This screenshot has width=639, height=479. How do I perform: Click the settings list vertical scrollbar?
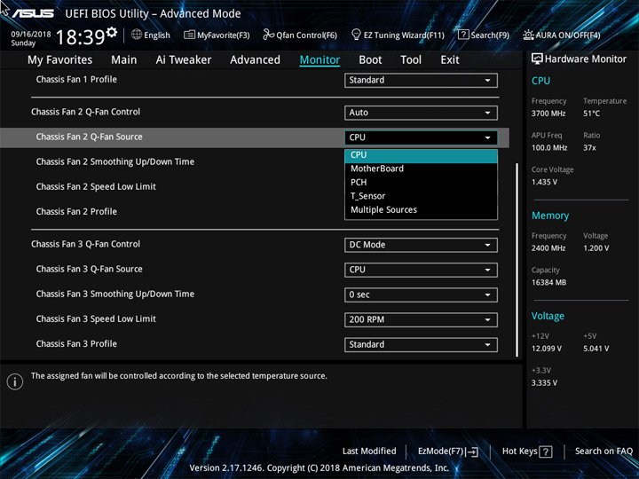517,260
